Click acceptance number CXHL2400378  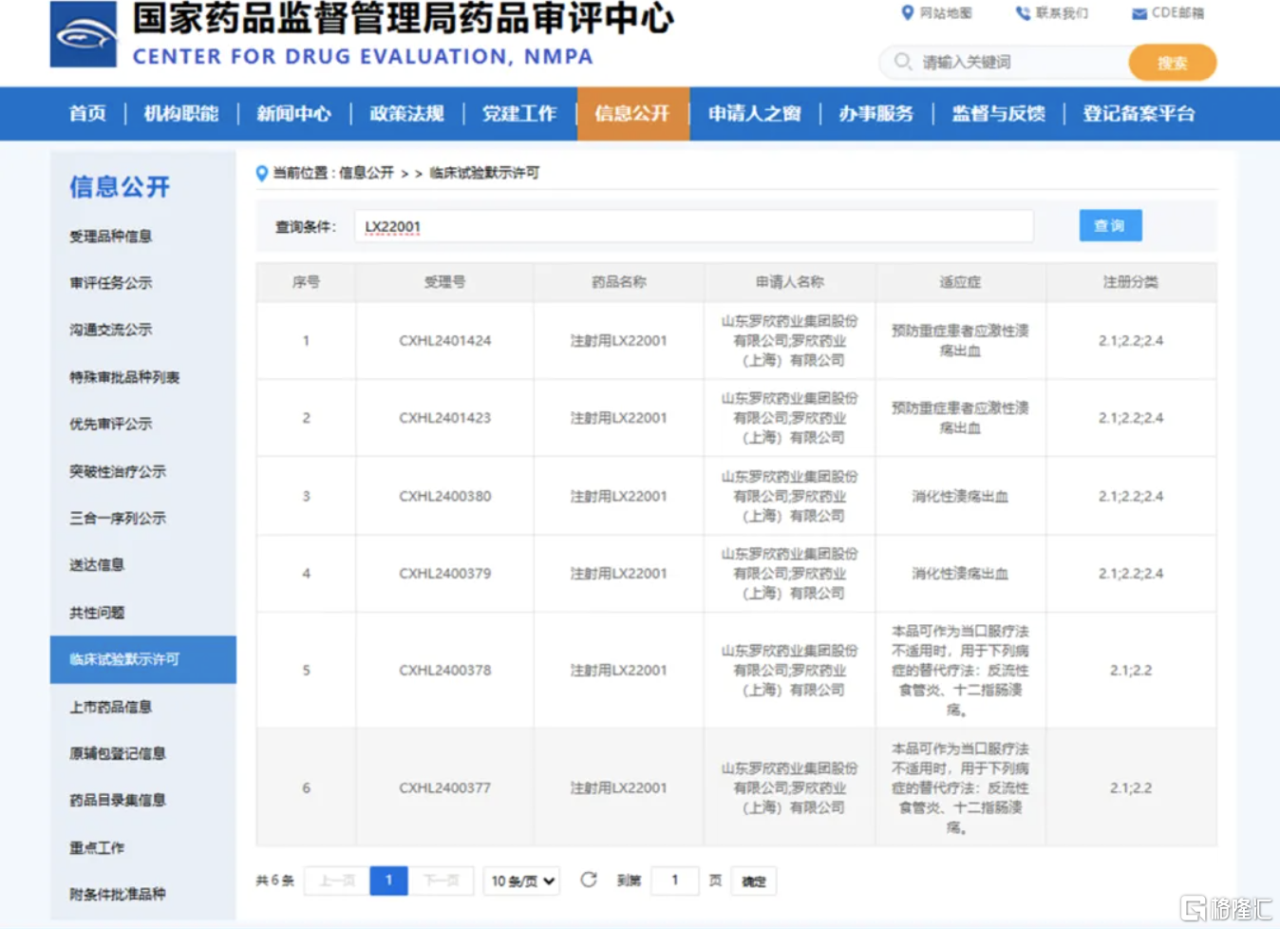point(444,671)
